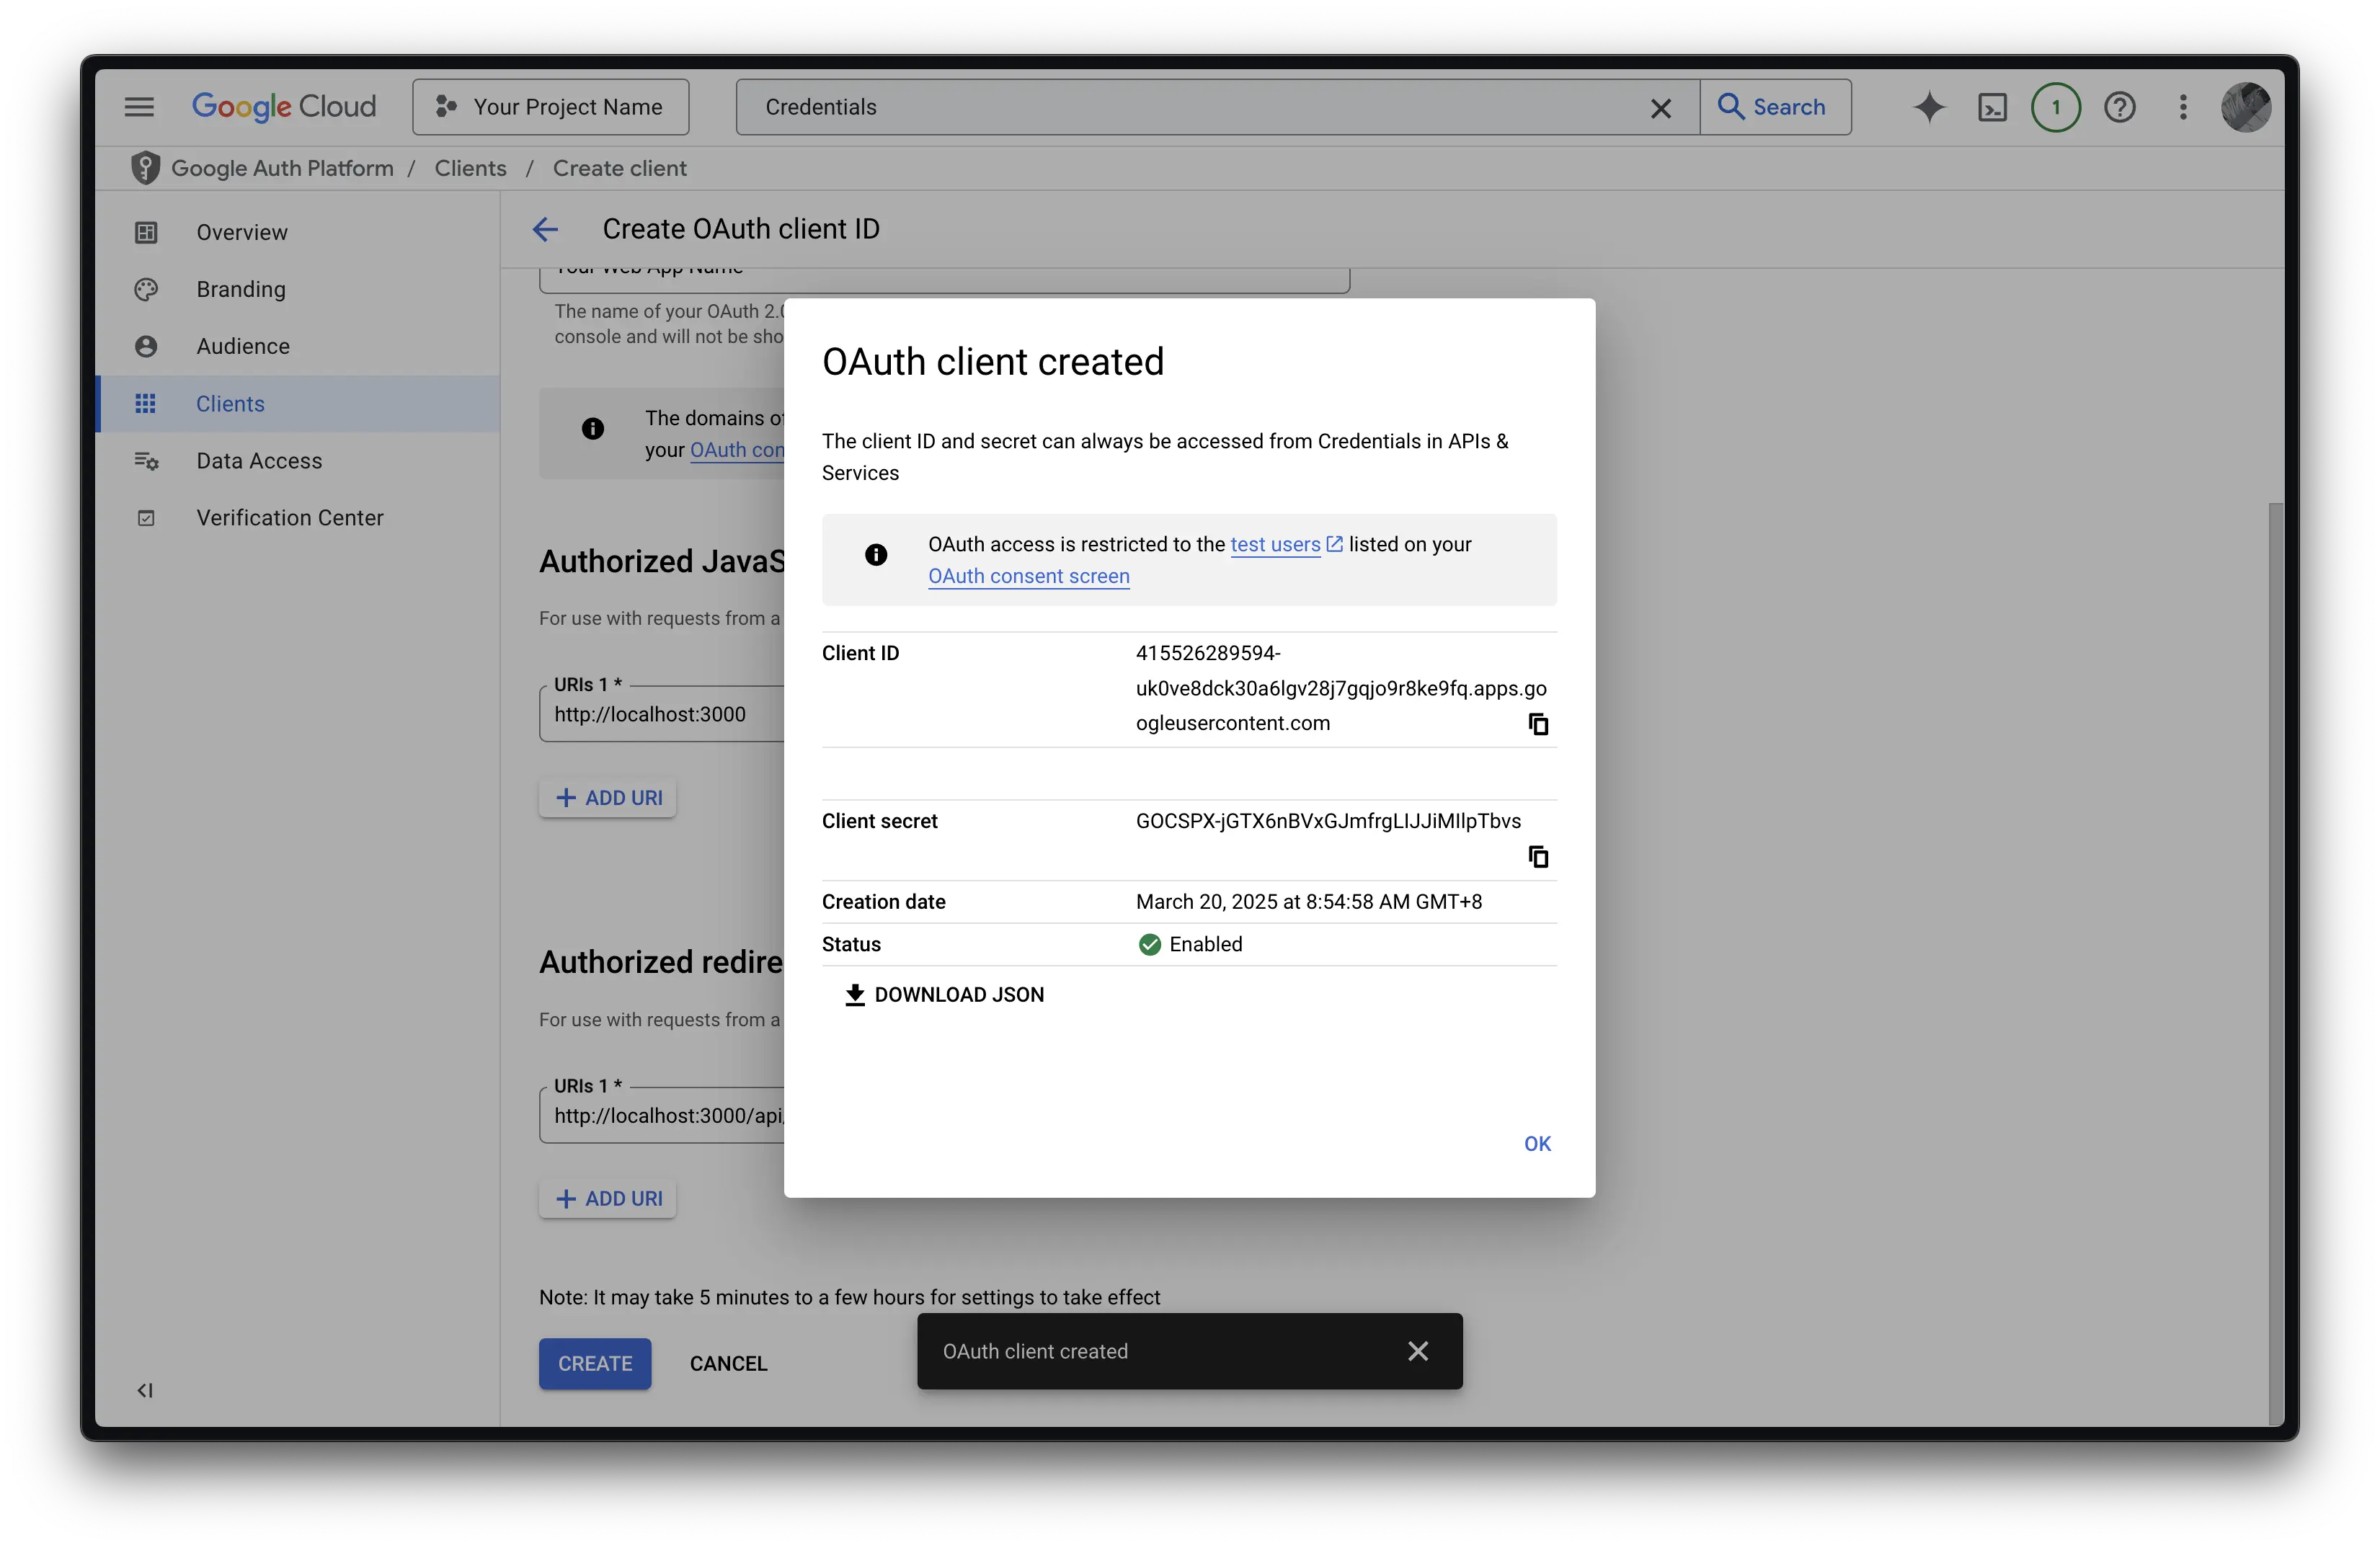This screenshot has width=2380, height=1548.
Task: Click the CANCEL button
Action: pos(728,1364)
